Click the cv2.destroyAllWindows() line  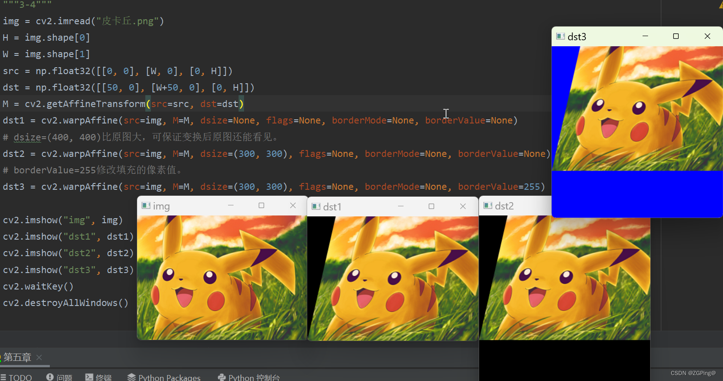pos(66,303)
